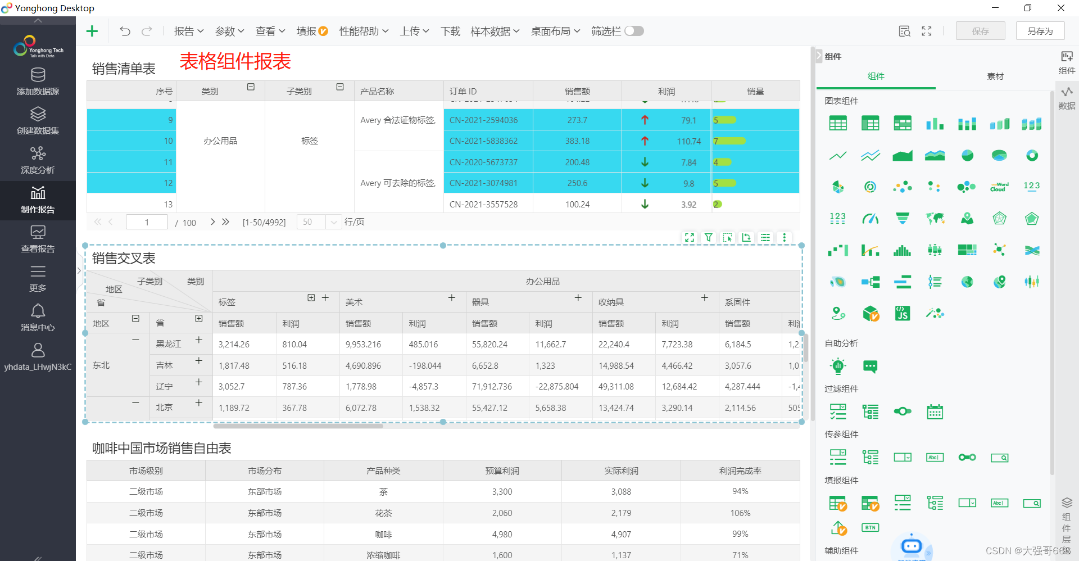Collapse the 东北 region row
The width and height of the screenshot is (1079, 561).
pyautogui.click(x=135, y=340)
